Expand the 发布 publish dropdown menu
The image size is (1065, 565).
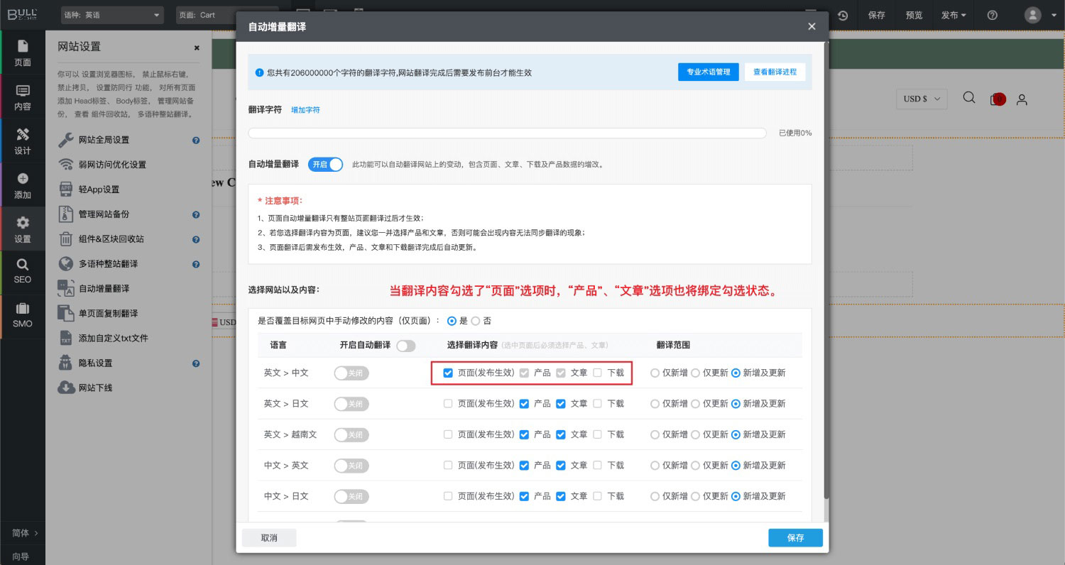click(x=954, y=15)
